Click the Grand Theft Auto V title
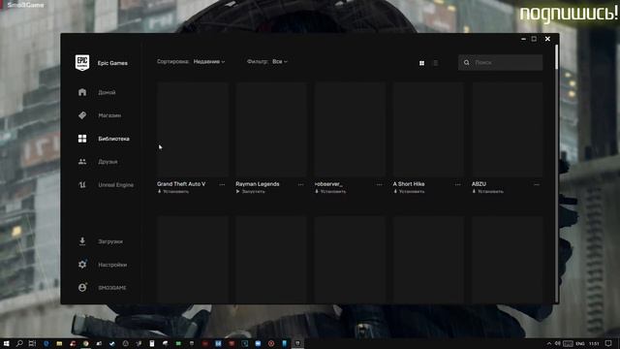The height and width of the screenshot is (349, 620). [x=181, y=184]
